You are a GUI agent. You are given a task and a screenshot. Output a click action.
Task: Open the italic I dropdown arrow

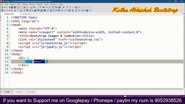click(9, 11)
